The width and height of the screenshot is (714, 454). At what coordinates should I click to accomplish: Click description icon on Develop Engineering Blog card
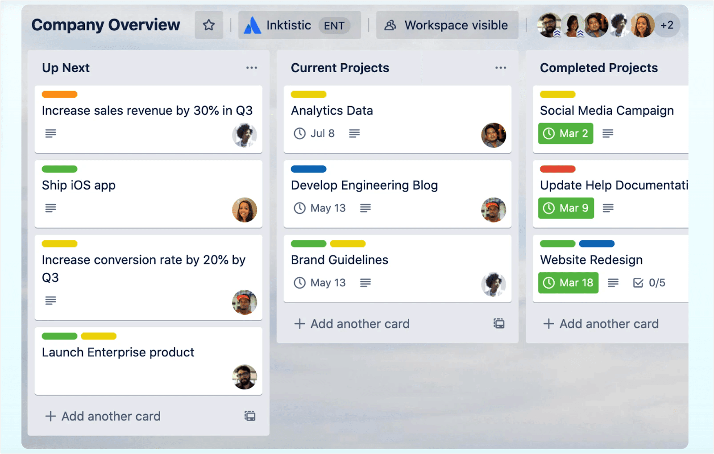click(365, 208)
